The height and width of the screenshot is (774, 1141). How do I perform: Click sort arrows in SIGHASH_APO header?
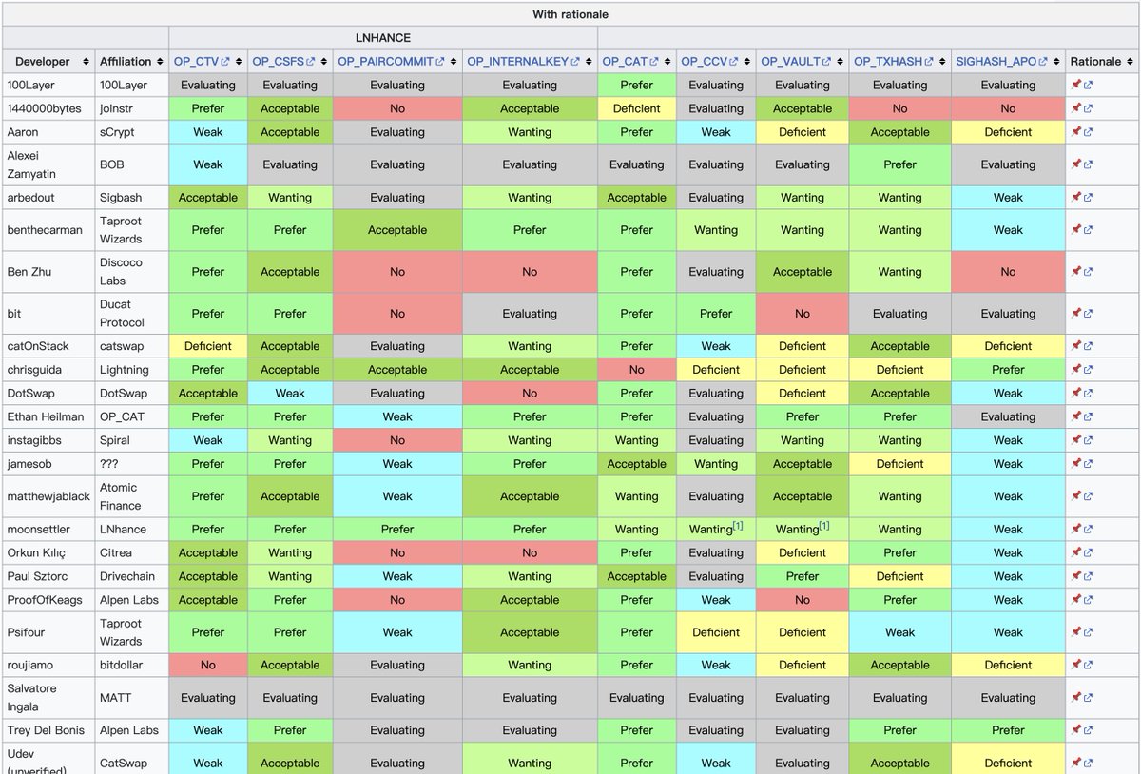pyautogui.click(x=1055, y=62)
